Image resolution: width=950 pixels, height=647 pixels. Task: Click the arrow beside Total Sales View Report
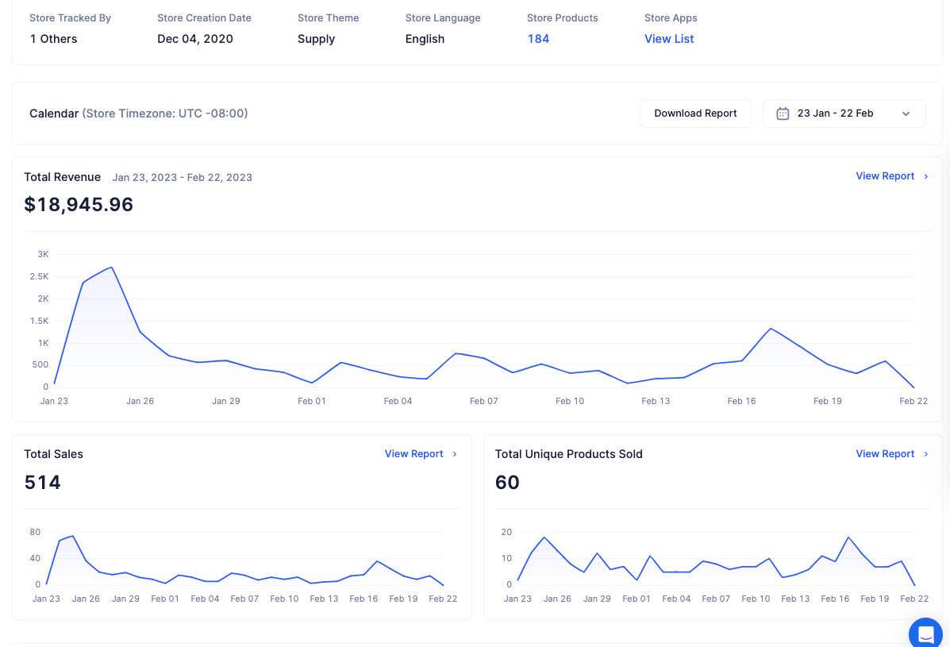455,454
